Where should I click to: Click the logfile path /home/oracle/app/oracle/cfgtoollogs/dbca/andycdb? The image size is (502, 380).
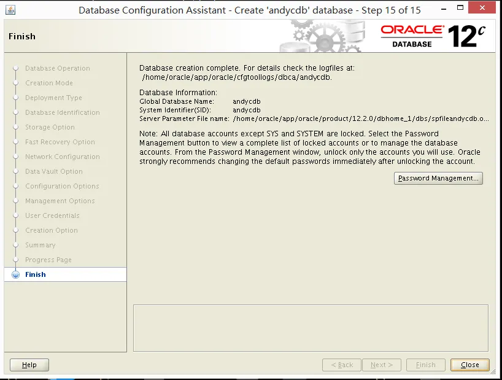(x=237, y=77)
